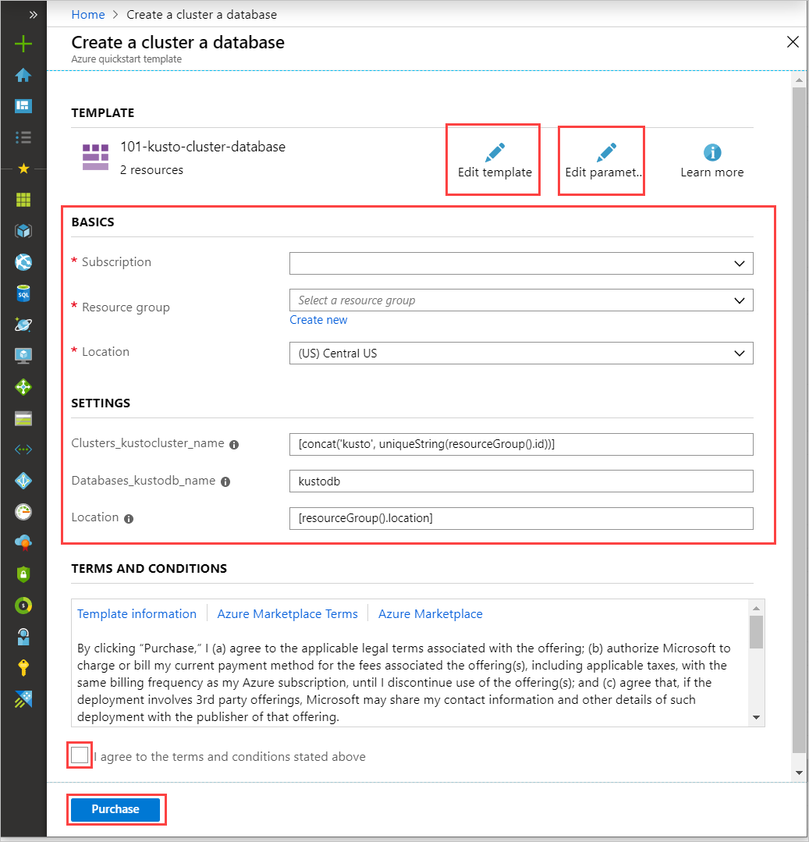Click the terms box scrollbar up arrow
The image size is (809, 842).
(757, 608)
